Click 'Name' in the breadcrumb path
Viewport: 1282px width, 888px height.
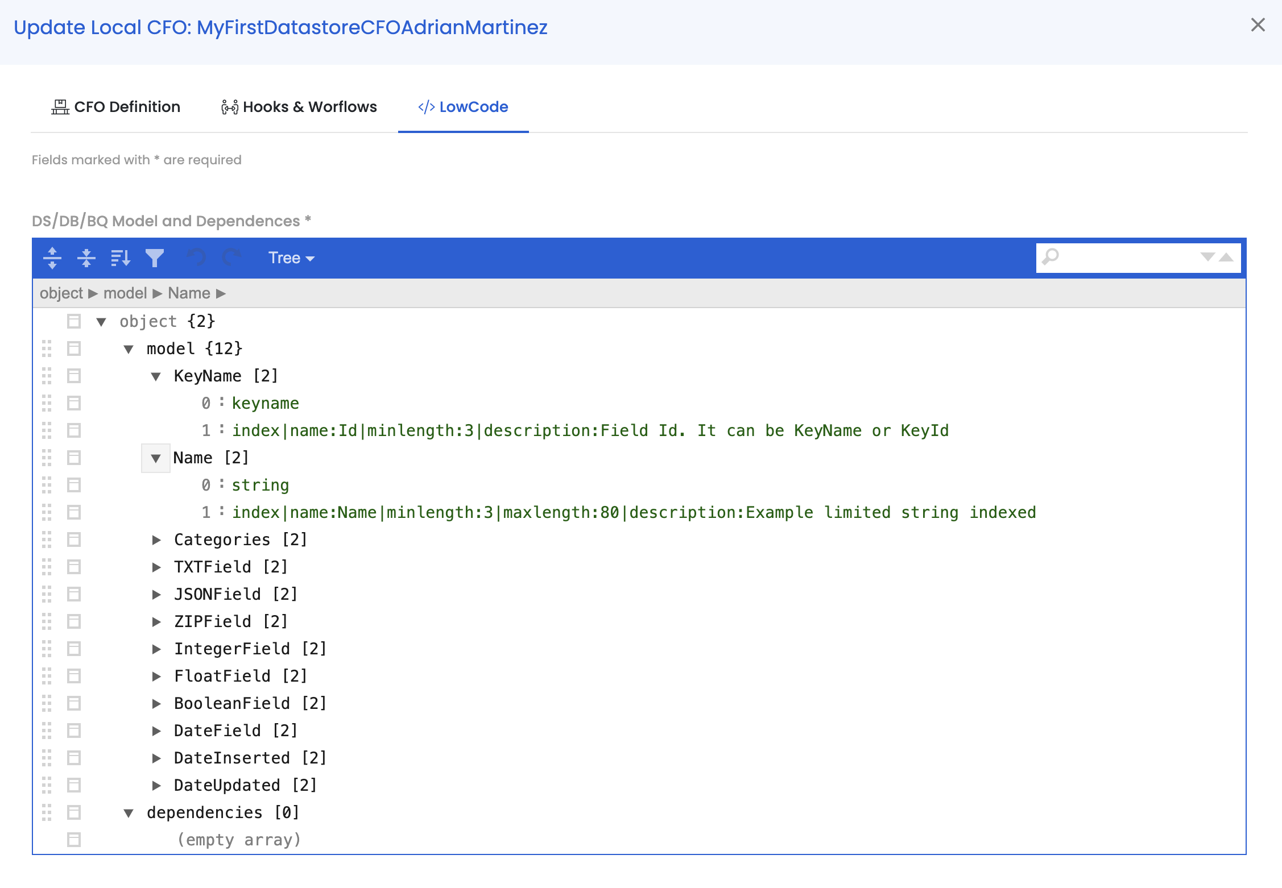189,293
